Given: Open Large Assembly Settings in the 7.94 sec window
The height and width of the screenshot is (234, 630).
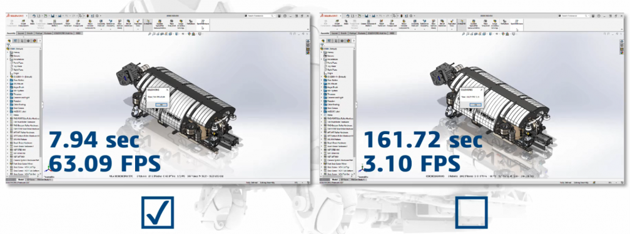Looking at the screenshot, I should [x=181, y=24].
